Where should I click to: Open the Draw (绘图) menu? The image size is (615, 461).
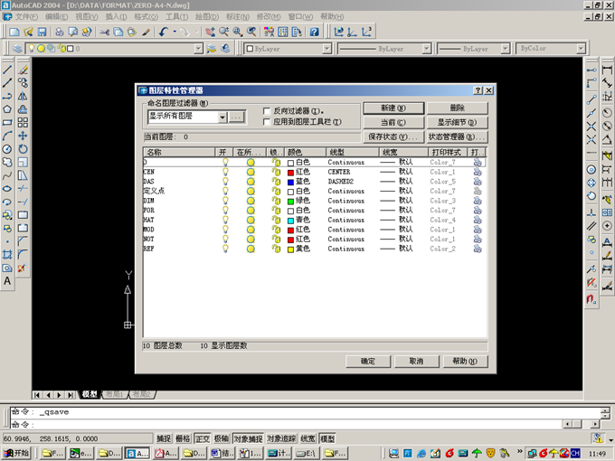(x=207, y=17)
